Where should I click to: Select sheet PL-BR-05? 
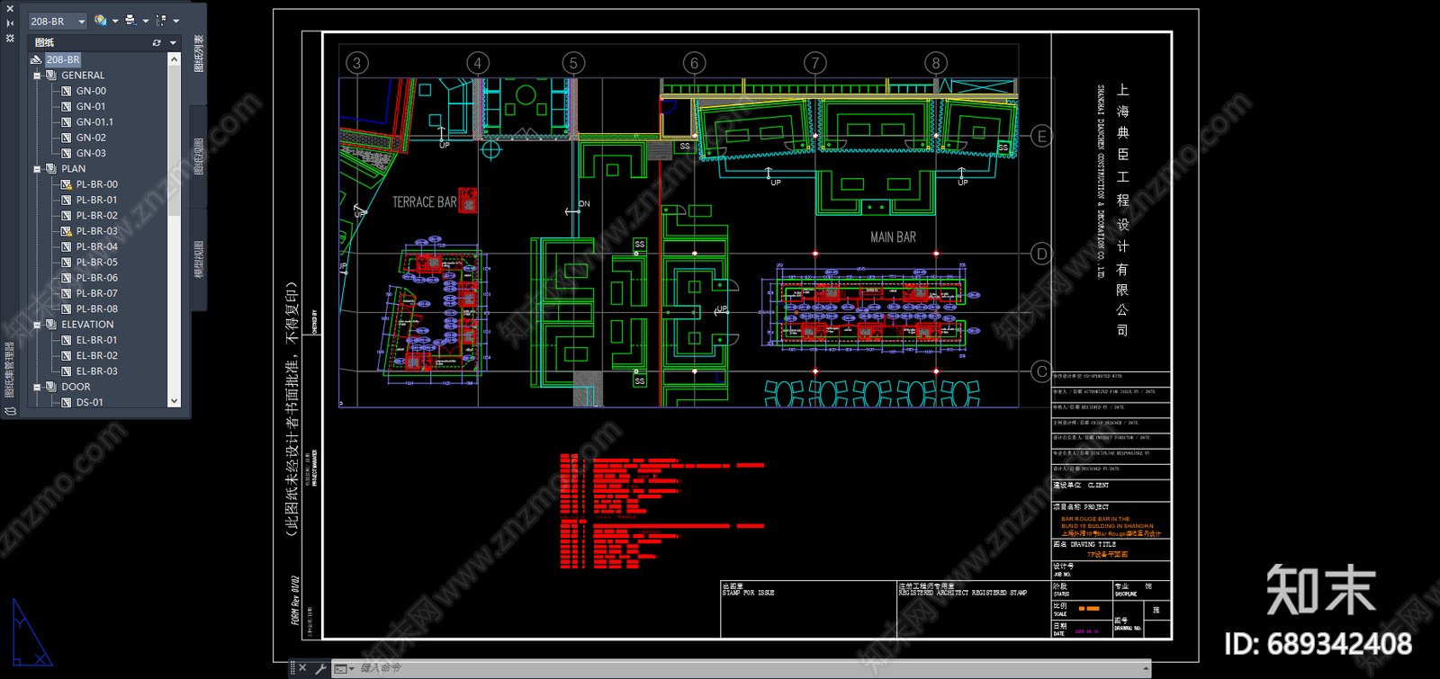pos(96,263)
